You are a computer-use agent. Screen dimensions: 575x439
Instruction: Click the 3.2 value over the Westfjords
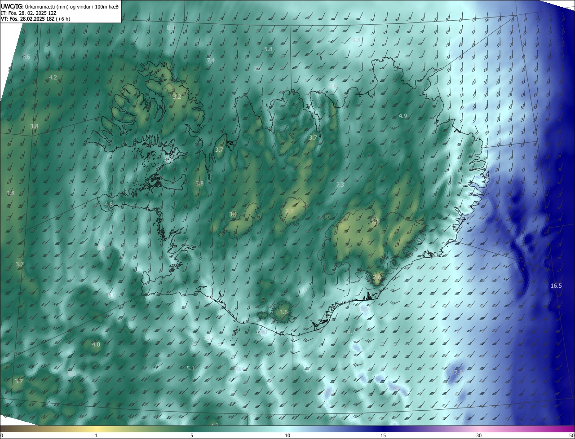(x=177, y=97)
